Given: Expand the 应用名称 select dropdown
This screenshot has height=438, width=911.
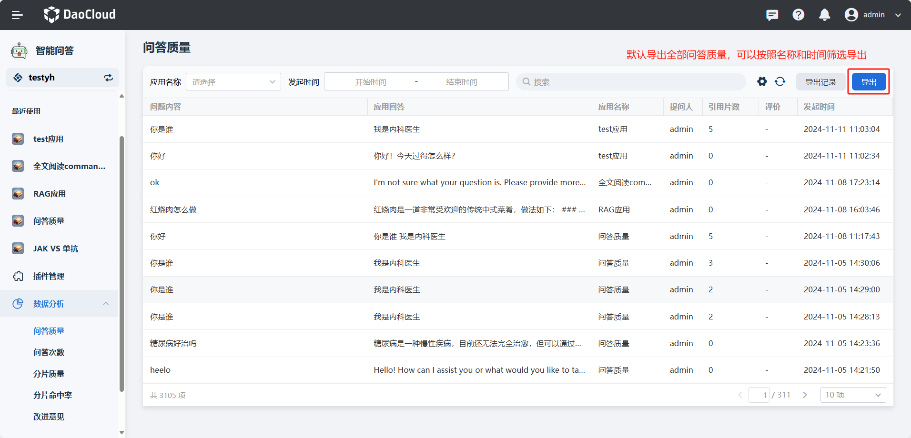Looking at the screenshot, I should pyautogui.click(x=233, y=82).
